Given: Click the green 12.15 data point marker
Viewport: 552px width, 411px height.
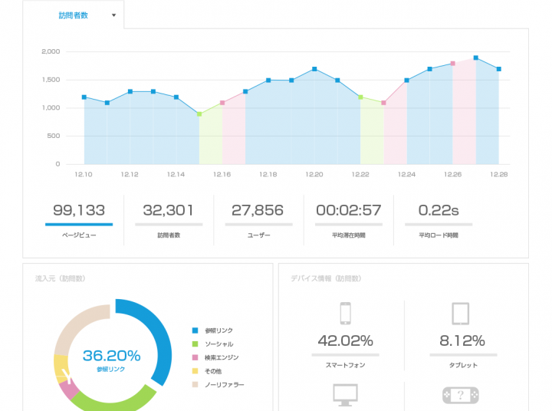Looking at the screenshot, I should pyautogui.click(x=199, y=114).
